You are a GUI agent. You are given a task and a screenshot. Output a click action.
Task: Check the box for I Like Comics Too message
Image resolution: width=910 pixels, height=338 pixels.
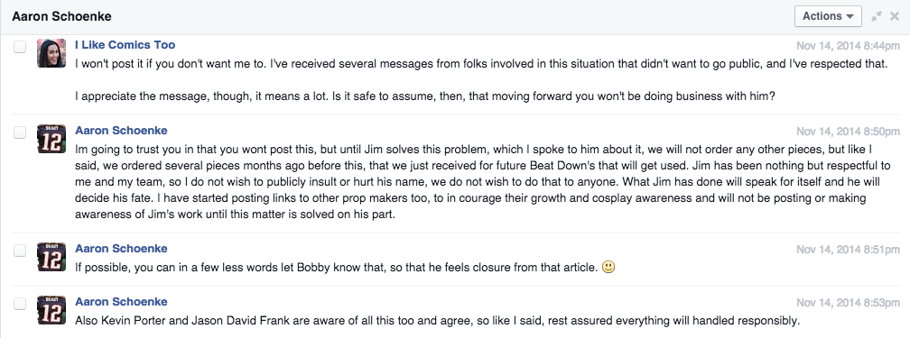coord(20,47)
